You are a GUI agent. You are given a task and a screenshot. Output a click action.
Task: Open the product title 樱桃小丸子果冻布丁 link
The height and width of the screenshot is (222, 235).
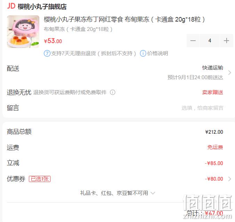[124, 19]
